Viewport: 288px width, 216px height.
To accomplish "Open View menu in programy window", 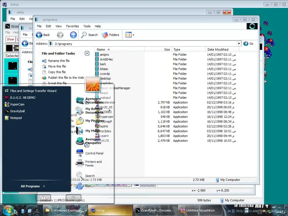I will pyautogui.click(x=58, y=26).
